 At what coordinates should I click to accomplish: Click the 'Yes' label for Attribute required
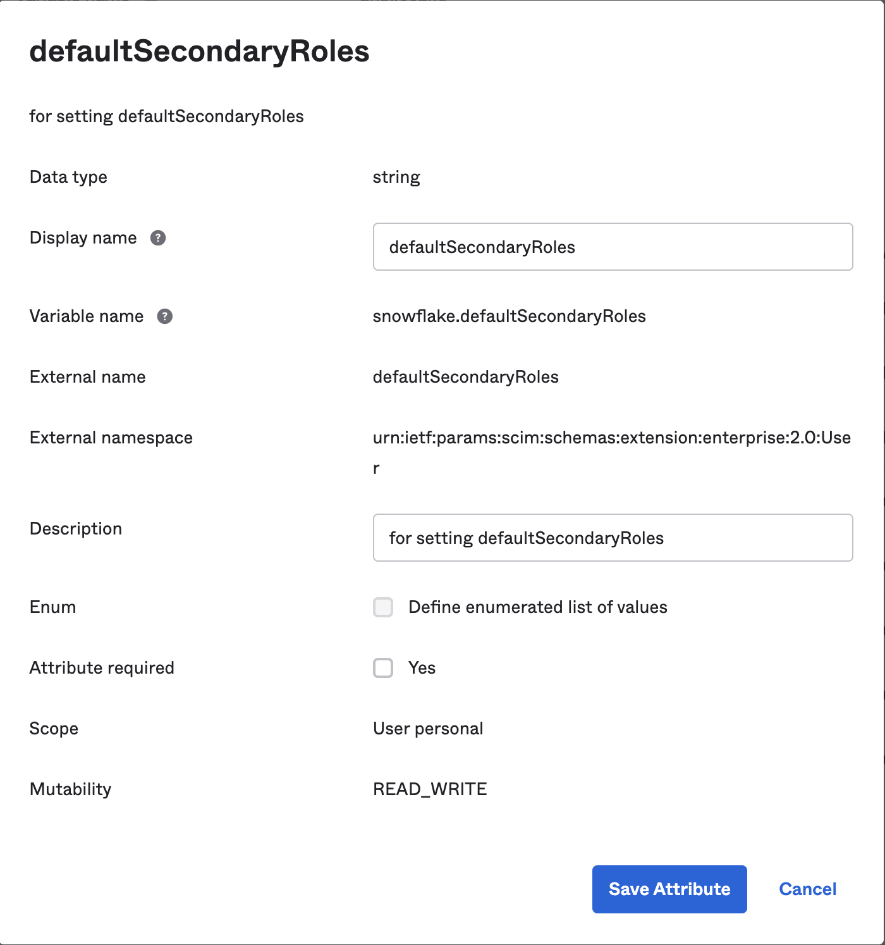click(x=422, y=668)
